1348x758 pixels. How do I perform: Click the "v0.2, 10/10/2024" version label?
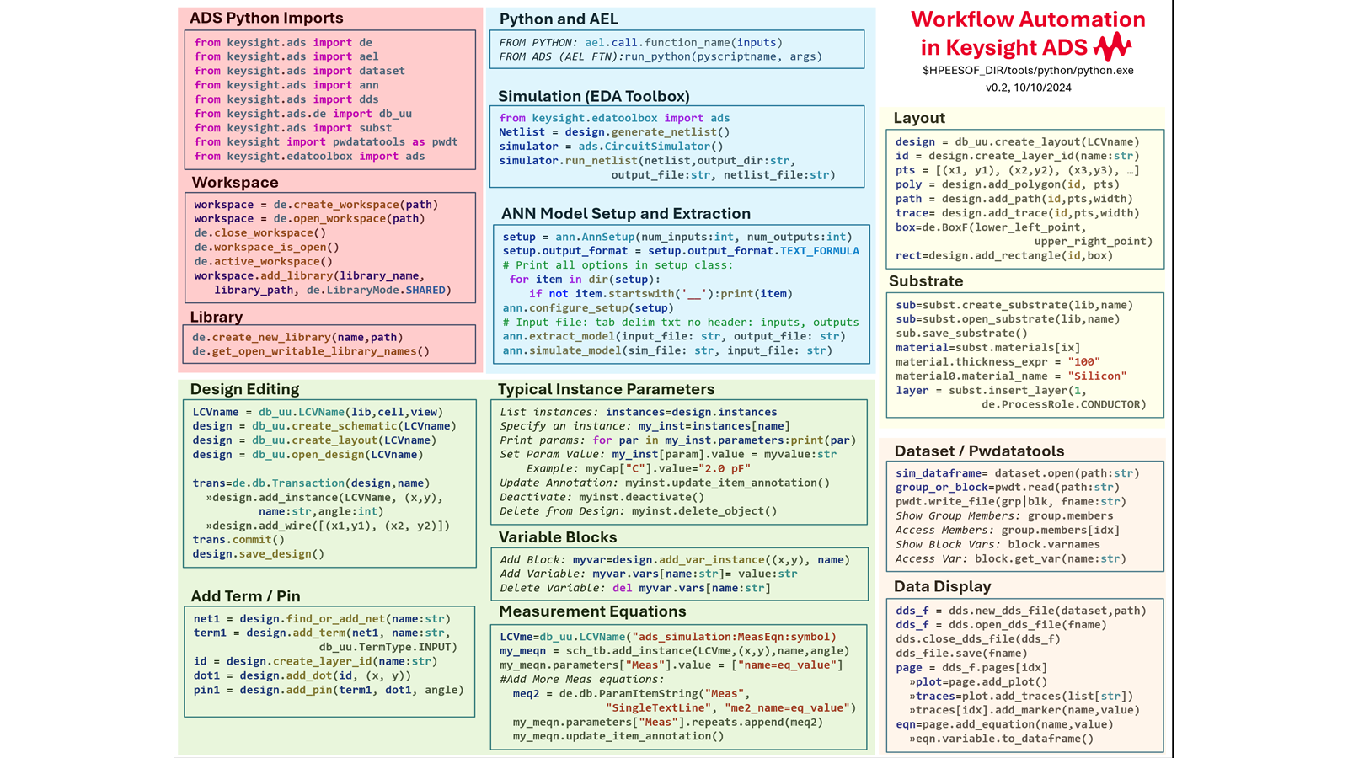(1027, 87)
